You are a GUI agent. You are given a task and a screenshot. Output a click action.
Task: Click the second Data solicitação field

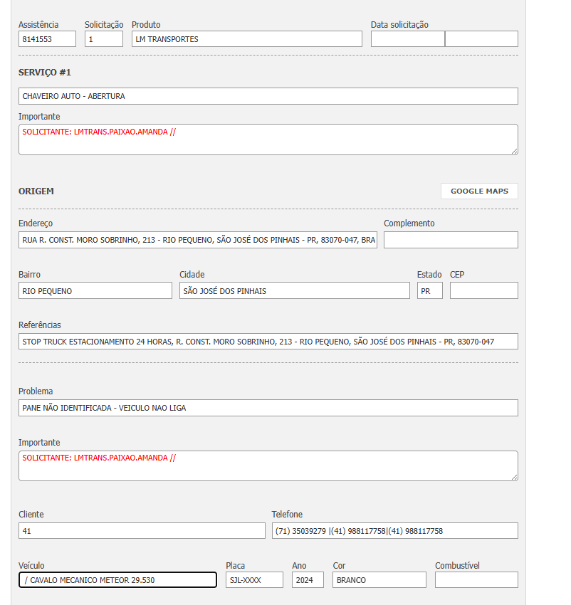click(x=481, y=39)
